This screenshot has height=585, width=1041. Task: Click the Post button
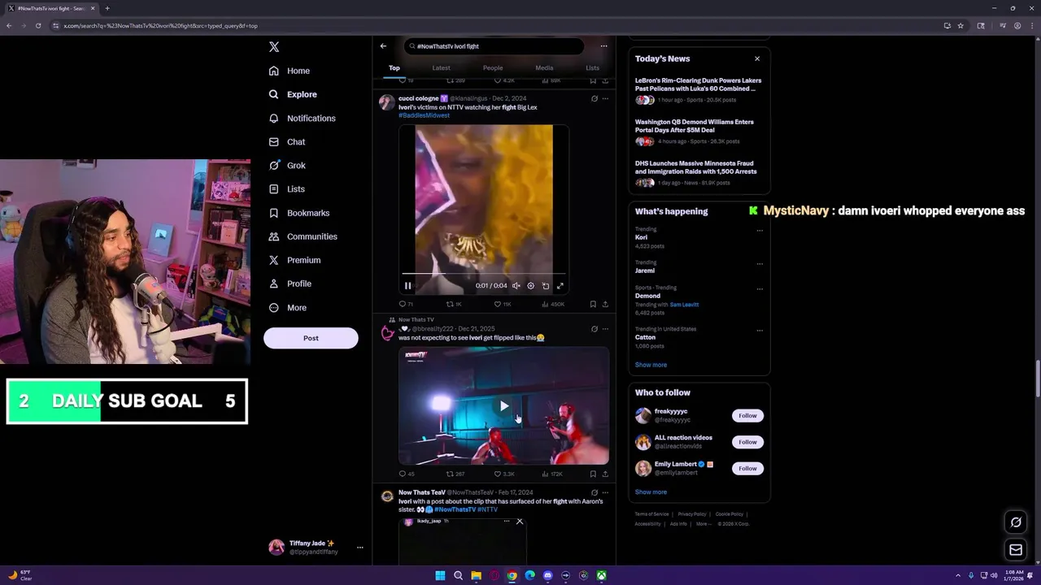(x=311, y=338)
